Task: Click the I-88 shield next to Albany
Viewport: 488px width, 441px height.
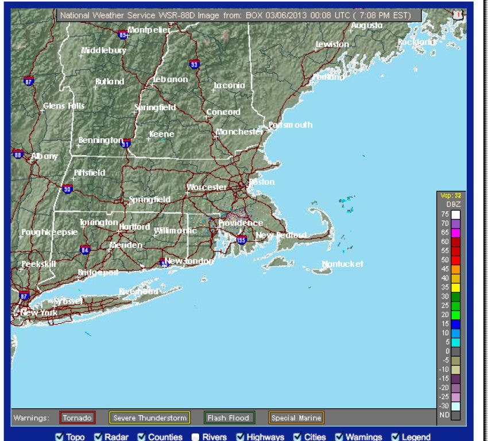Action: click(17, 154)
